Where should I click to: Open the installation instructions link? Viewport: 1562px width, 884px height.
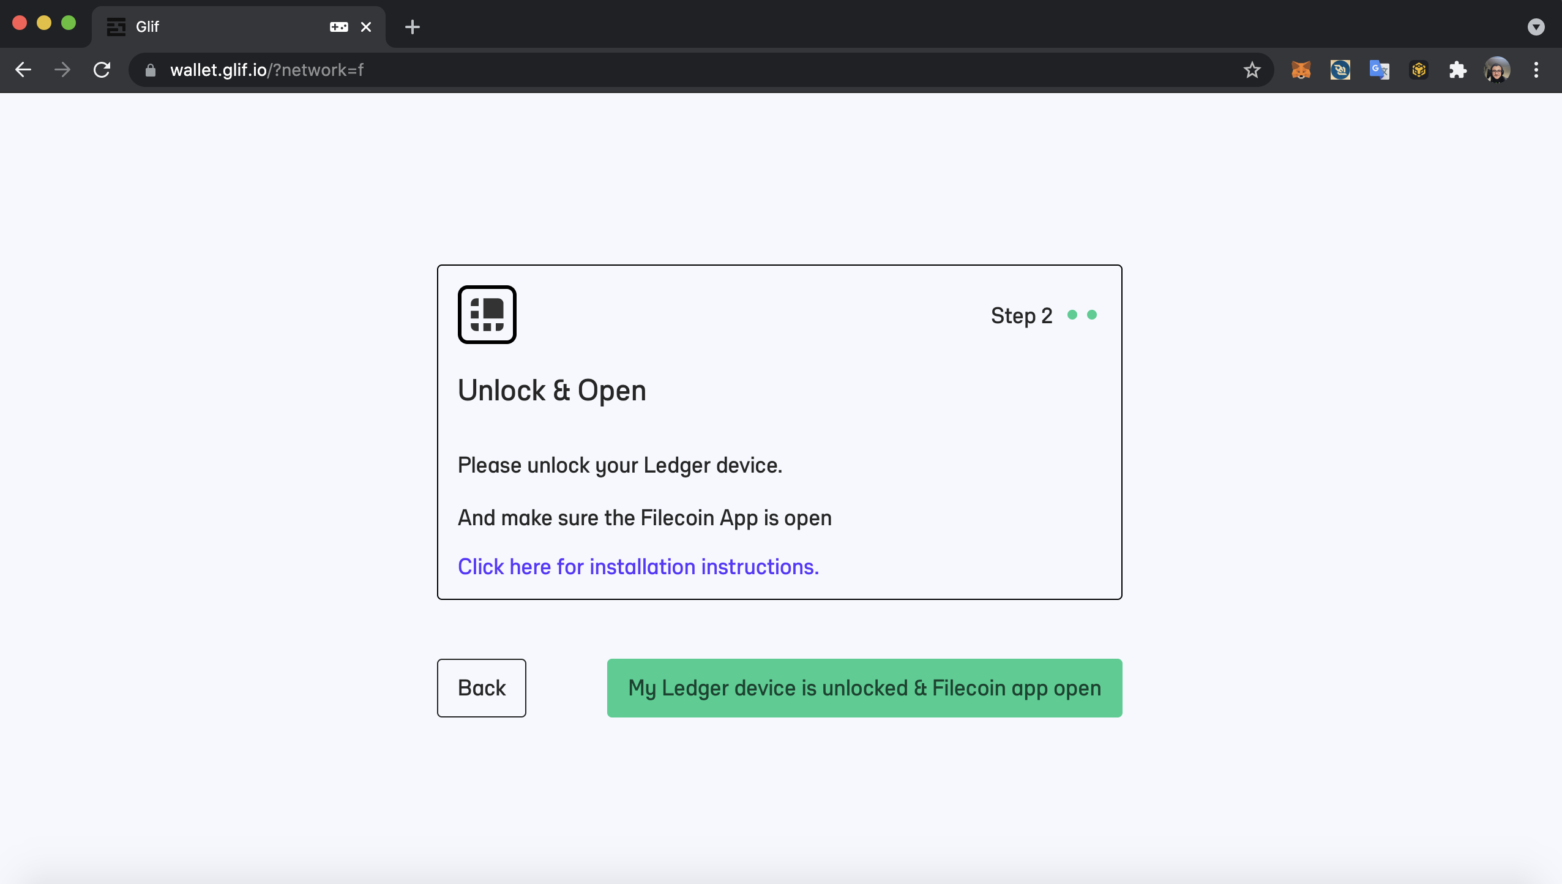pos(638,567)
